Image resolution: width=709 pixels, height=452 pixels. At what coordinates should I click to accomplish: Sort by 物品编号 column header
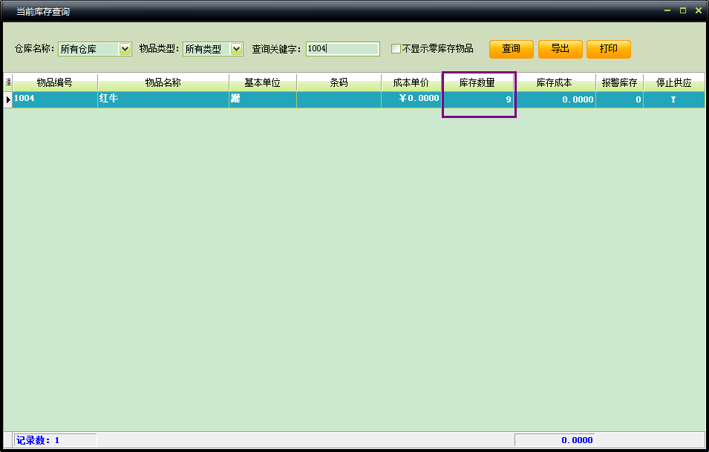pyautogui.click(x=55, y=82)
